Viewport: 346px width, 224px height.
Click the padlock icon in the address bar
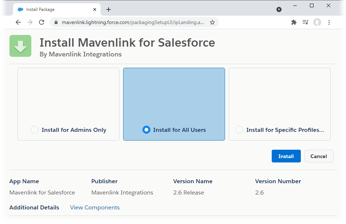tap(55, 22)
